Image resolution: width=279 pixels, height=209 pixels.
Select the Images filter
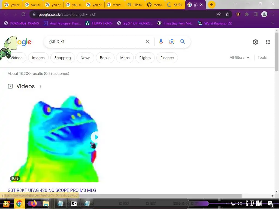pos(38,58)
